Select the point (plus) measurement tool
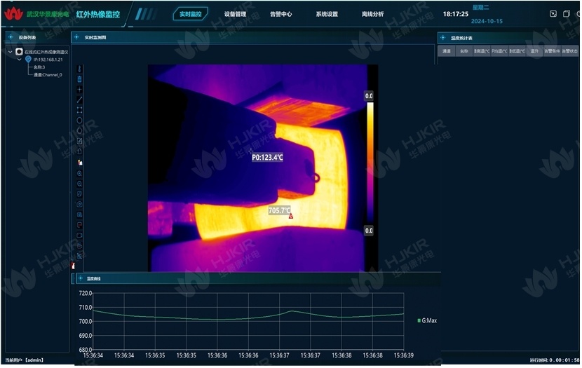 (x=79, y=90)
